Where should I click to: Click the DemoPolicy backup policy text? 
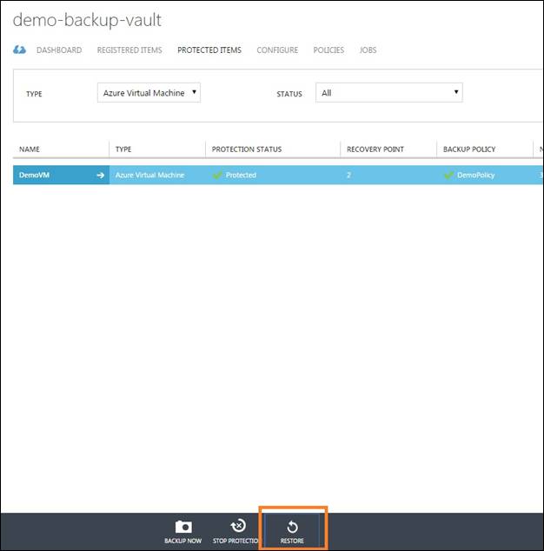pyautogui.click(x=476, y=175)
